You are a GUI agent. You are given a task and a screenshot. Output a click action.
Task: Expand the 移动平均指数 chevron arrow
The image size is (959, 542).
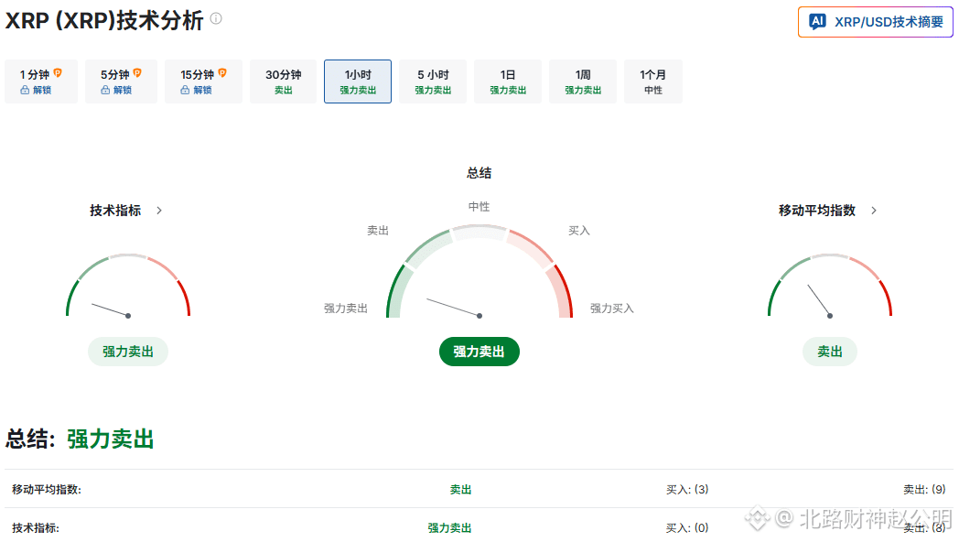click(x=874, y=211)
